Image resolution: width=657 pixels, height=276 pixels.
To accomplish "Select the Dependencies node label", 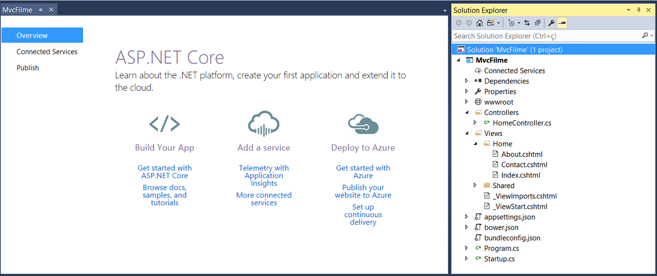I will (x=506, y=81).
